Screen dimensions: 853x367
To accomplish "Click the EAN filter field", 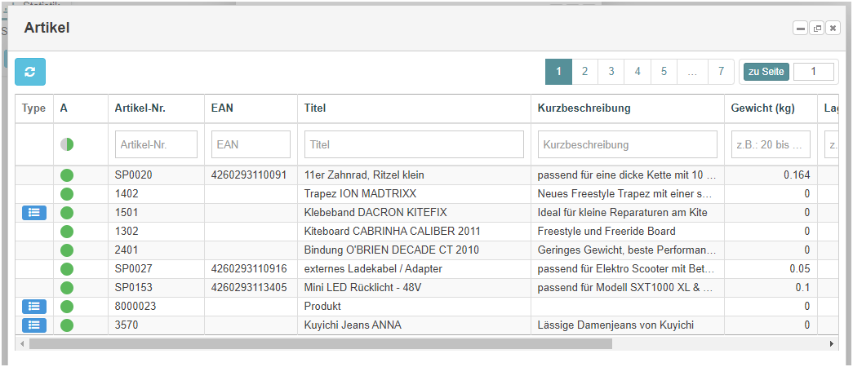I will (251, 144).
